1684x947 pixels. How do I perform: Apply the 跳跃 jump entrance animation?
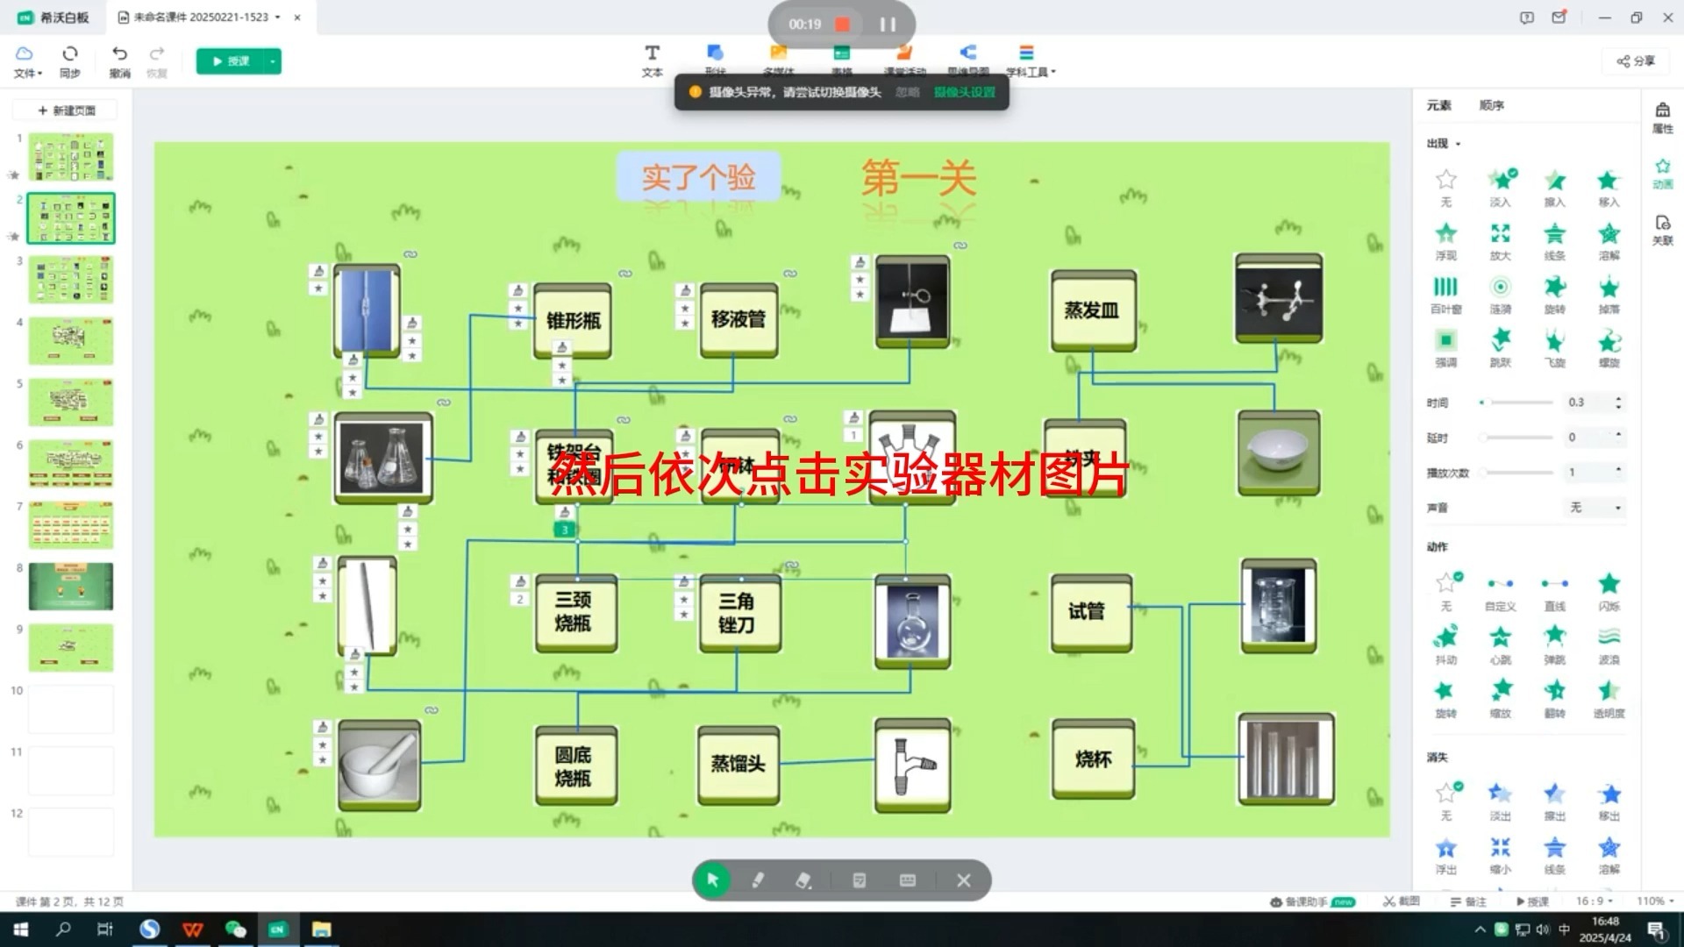tap(1501, 347)
